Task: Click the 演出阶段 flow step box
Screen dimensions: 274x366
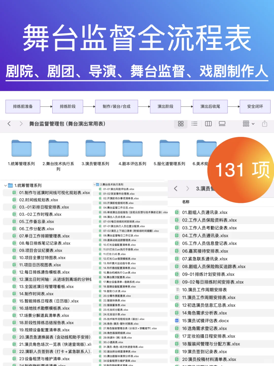Action: click(165, 107)
